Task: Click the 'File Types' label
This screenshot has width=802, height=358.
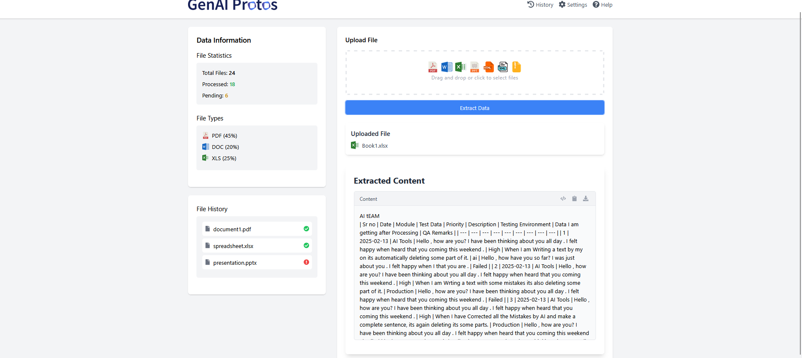Action: 210,118
